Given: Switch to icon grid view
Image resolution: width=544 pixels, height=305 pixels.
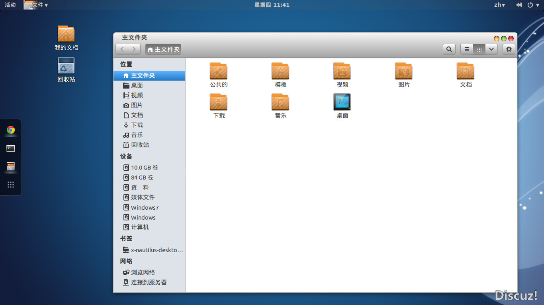Looking at the screenshot, I should pyautogui.click(x=479, y=49).
